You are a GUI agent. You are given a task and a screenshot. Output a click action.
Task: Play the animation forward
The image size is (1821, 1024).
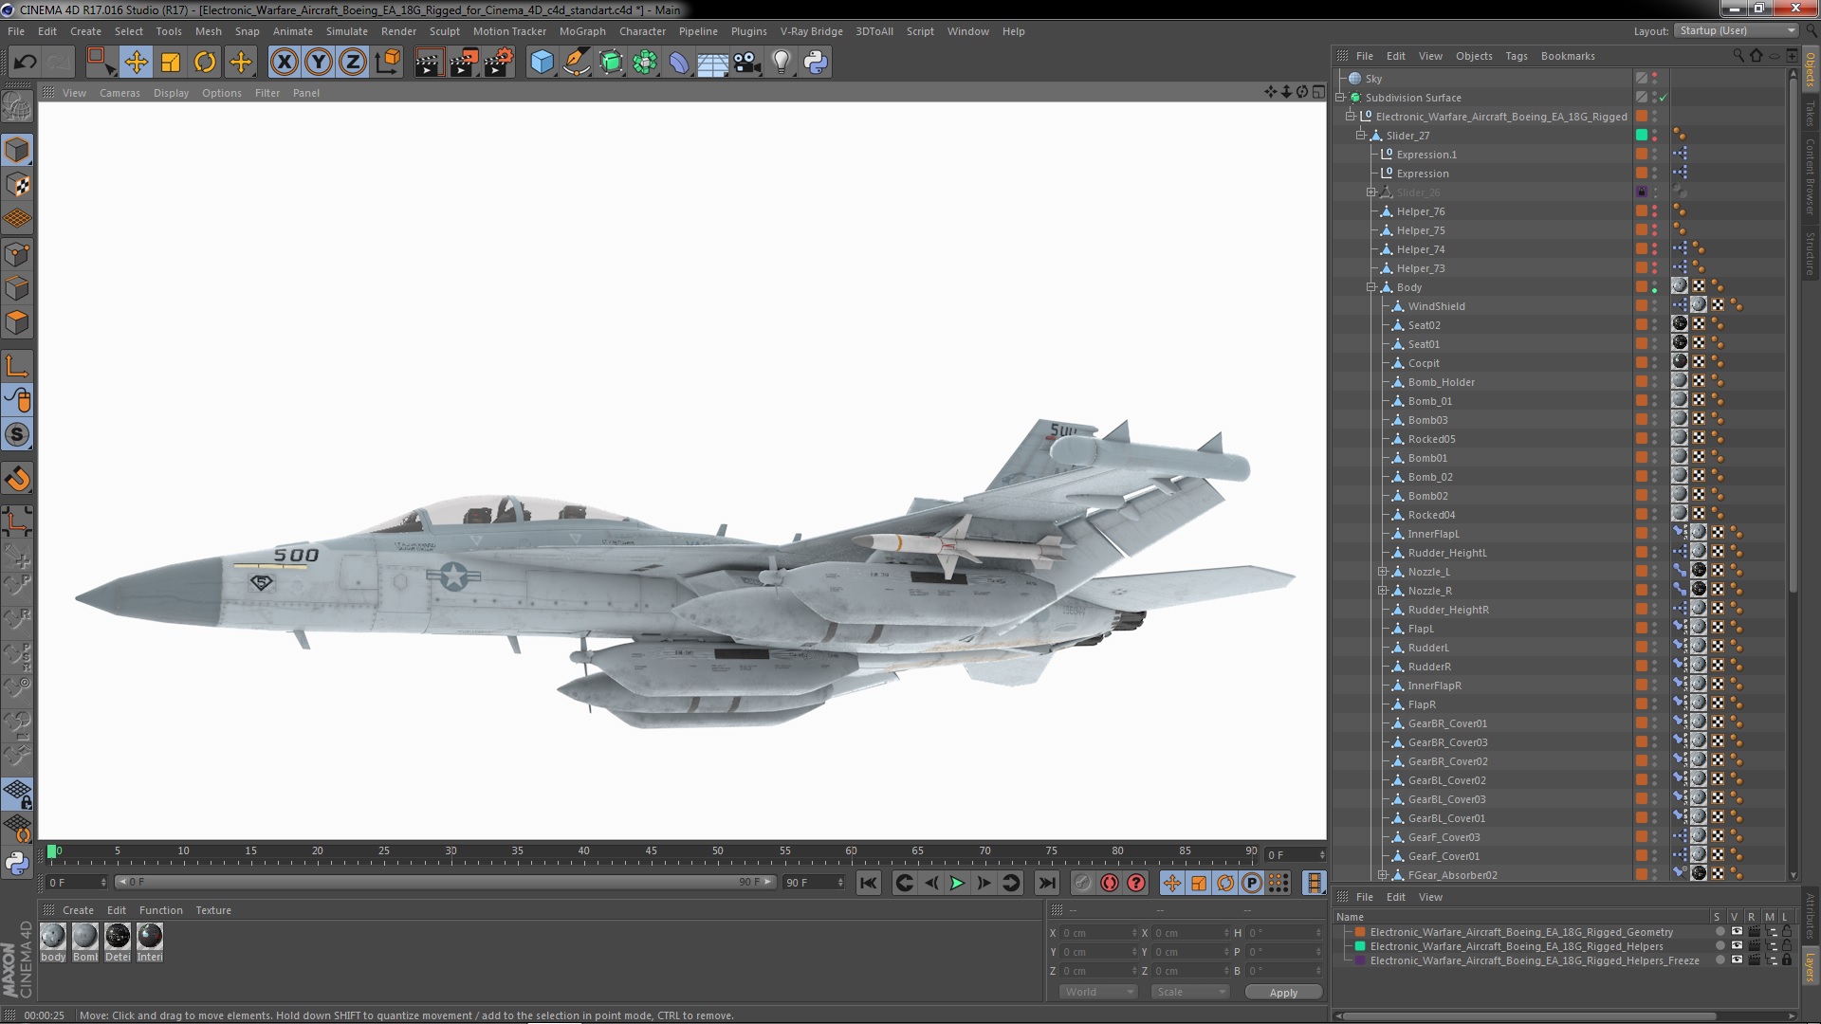[957, 883]
